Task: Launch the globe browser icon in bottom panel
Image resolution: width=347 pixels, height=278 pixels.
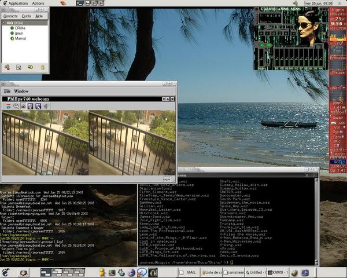Action: click(131, 272)
